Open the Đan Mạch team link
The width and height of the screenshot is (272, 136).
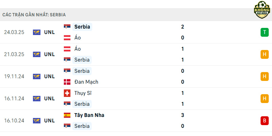click(x=86, y=82)
